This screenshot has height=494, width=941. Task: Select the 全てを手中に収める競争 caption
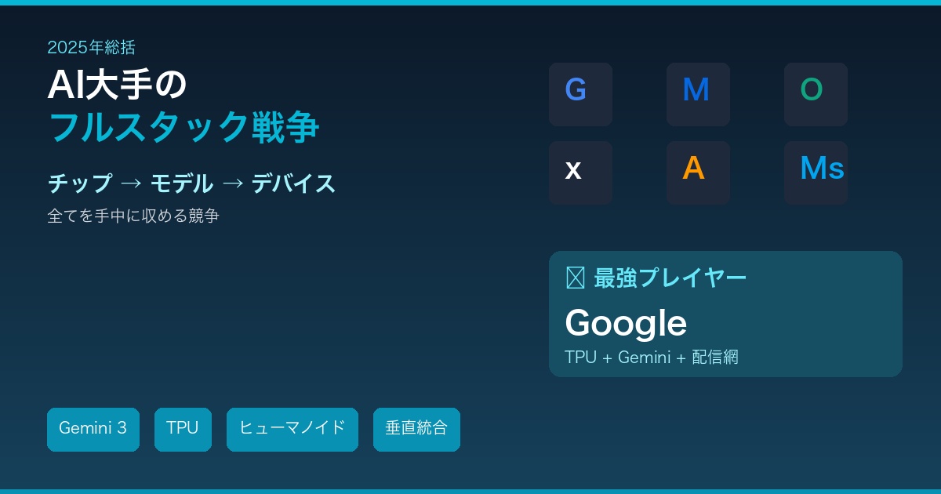coord(133,216)
